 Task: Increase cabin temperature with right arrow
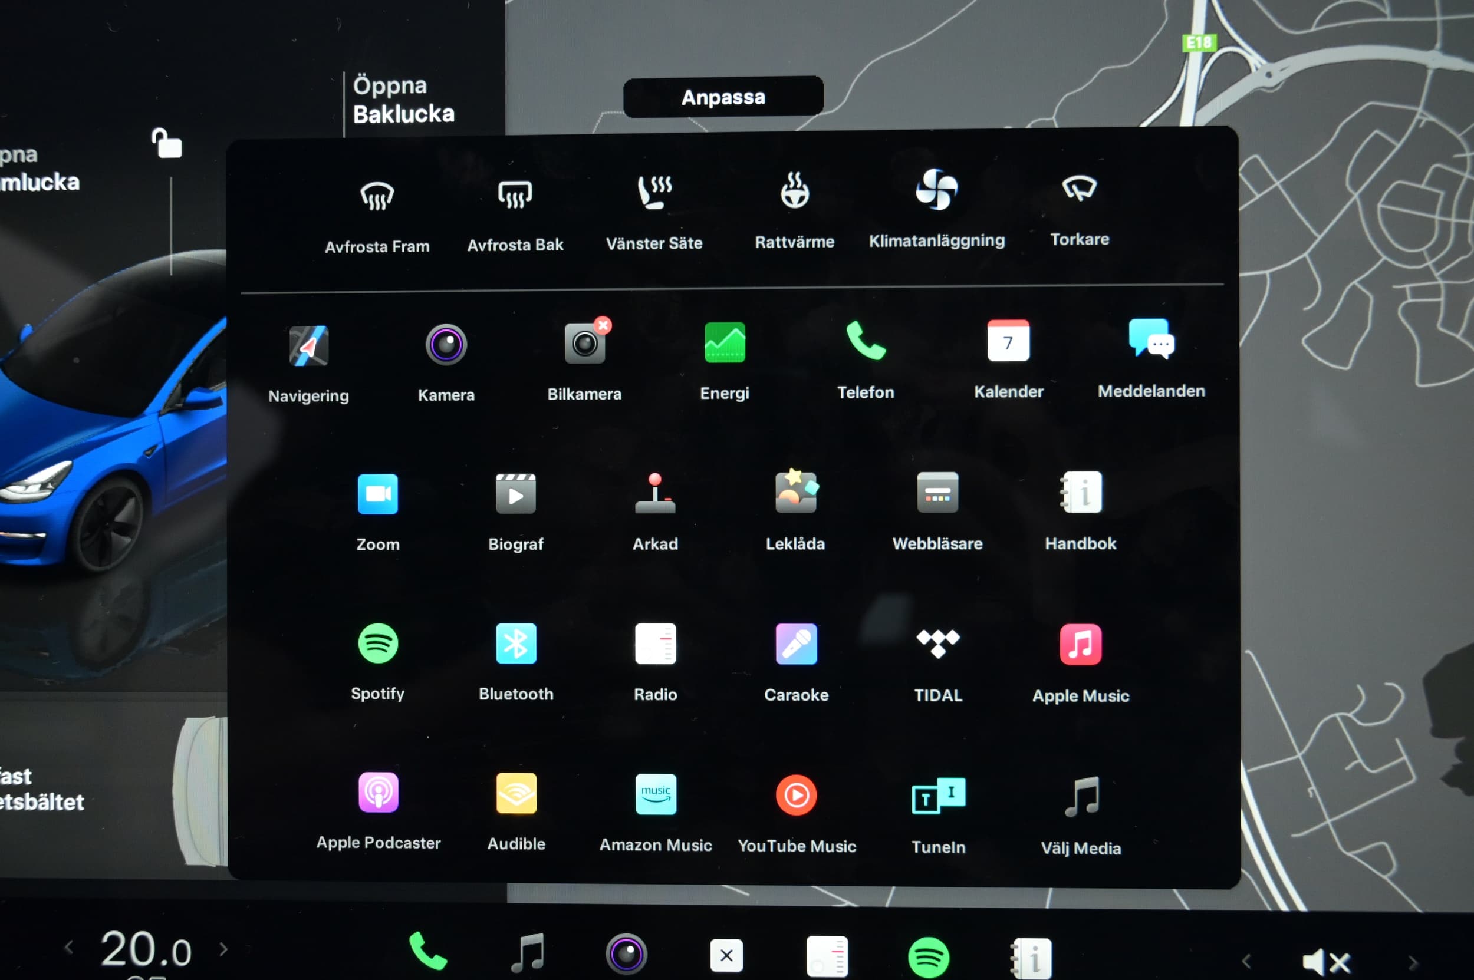(x=223, y=949)
